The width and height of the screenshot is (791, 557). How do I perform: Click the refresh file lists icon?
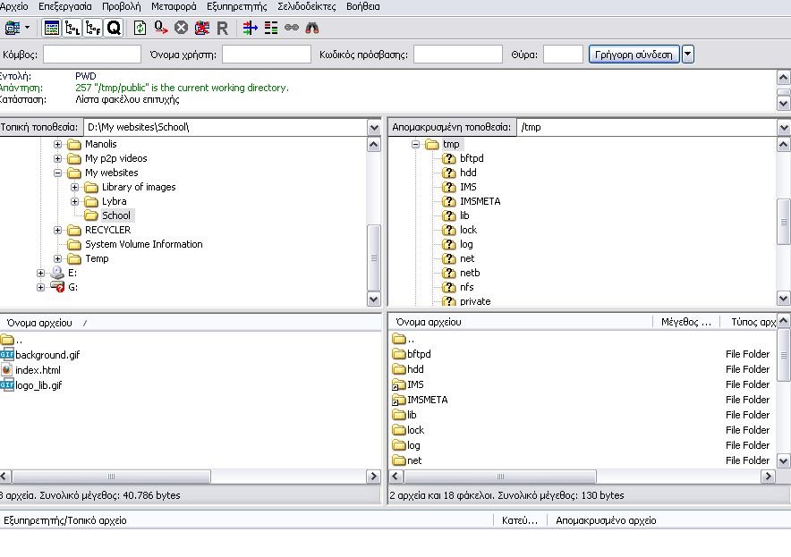tap(140, 28)
